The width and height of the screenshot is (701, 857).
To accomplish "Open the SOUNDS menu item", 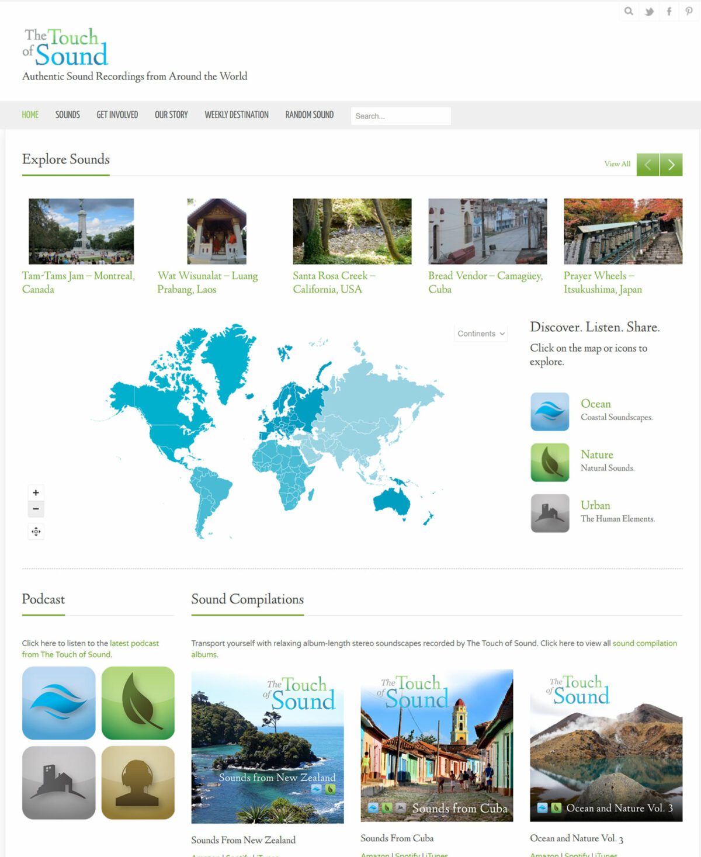I will [x=68, y=115].
